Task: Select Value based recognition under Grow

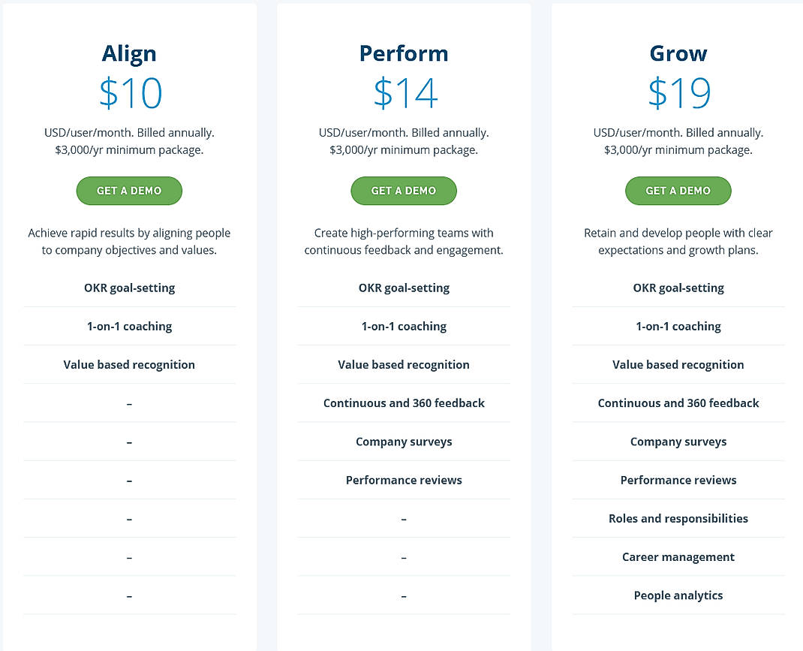Action: pos(678,364)
